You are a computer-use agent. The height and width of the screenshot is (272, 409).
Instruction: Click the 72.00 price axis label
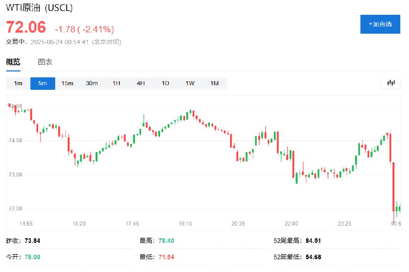(x=15, y=209)
